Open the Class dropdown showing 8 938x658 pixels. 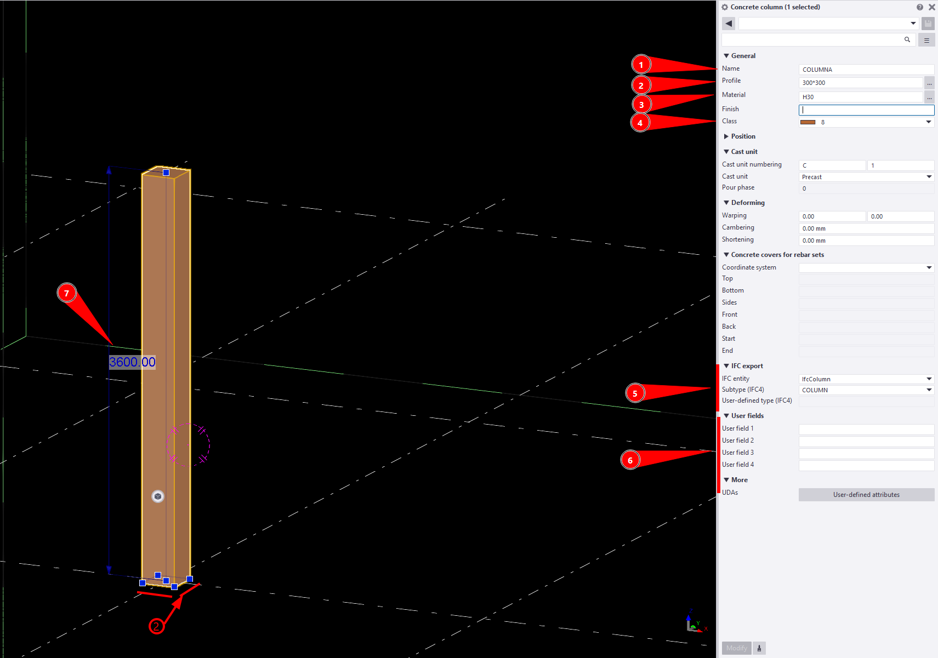pyautogui.click(x=929, y=122)
